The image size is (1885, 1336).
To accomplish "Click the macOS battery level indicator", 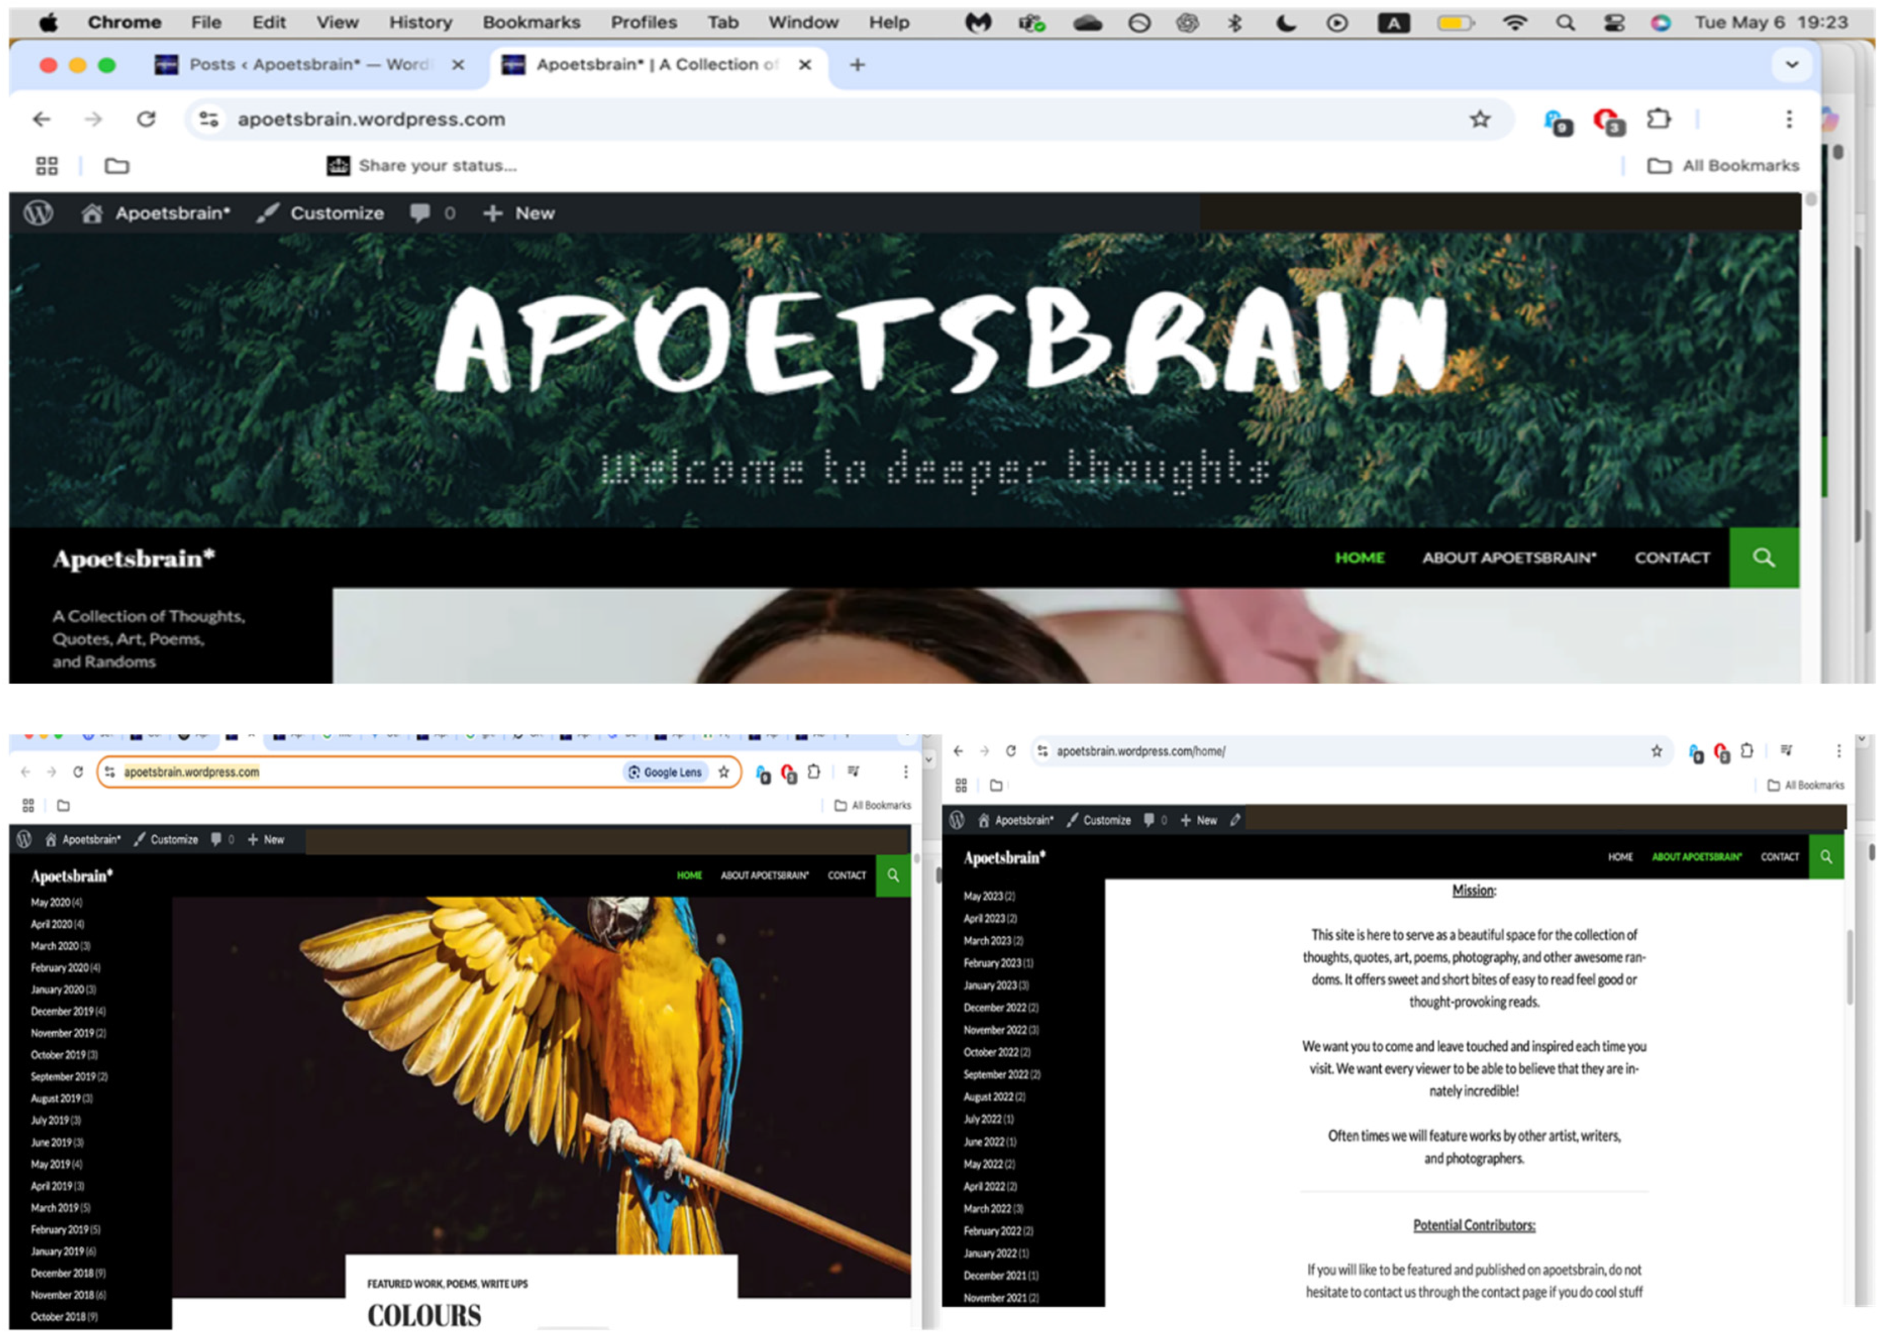I will (1455, 22).
